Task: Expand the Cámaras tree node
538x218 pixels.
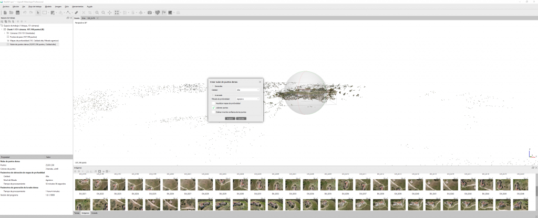Action: (x=4, y=33)
